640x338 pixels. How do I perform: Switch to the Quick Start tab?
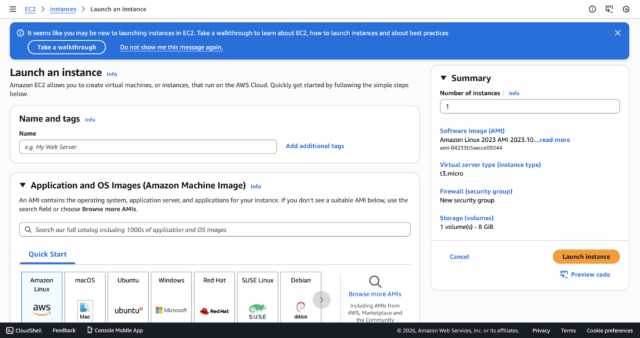click(x=47, y=254)
